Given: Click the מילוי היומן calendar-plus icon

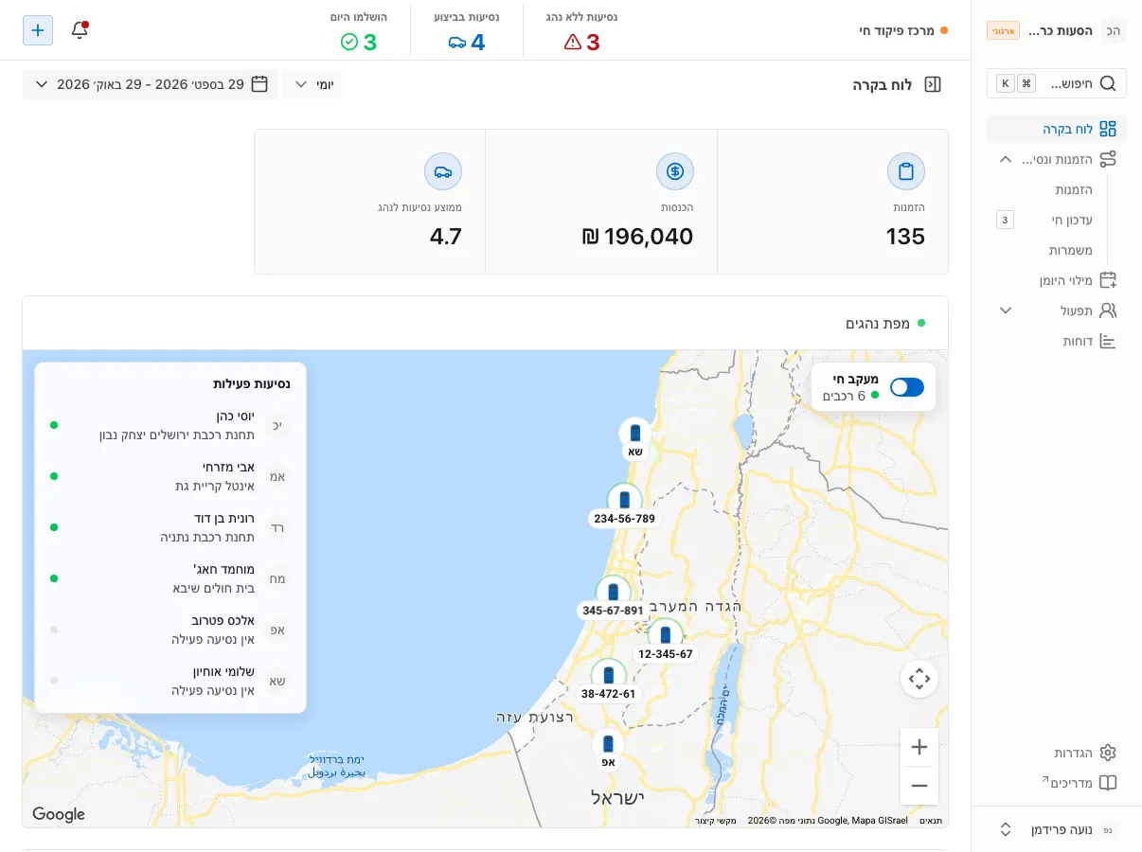Looking at the screenshot, I should [1107, 280].
